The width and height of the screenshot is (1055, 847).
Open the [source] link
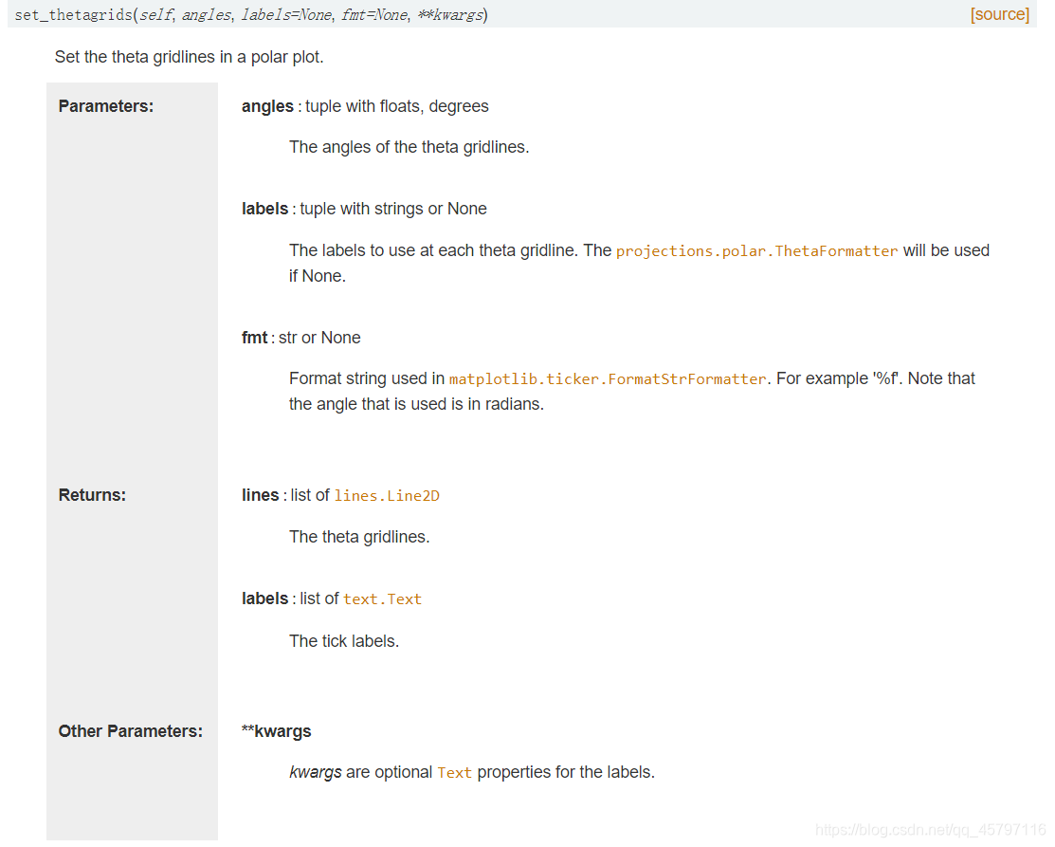(x=999, y=14)
